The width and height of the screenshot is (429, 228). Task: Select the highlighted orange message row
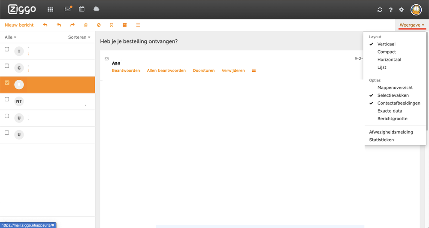pos(48,85)
